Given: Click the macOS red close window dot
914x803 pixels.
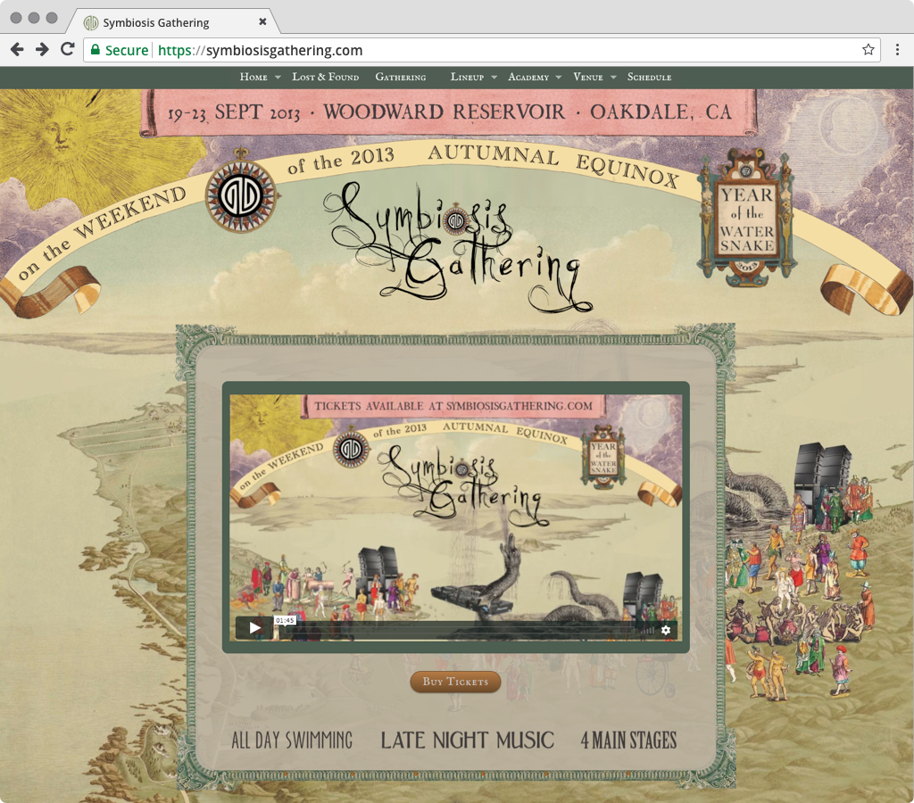Looking at the screenshot, I should coord(16,18).
